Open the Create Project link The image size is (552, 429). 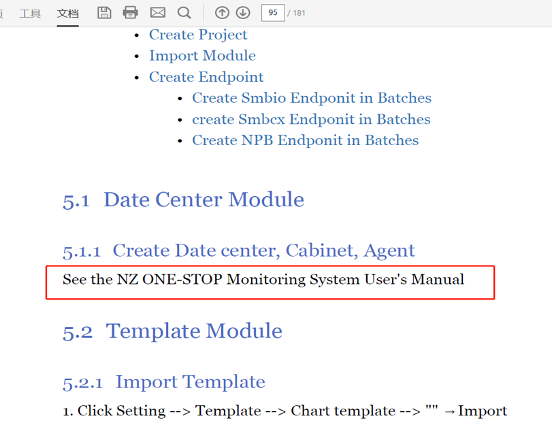click(x=198, y=35)
